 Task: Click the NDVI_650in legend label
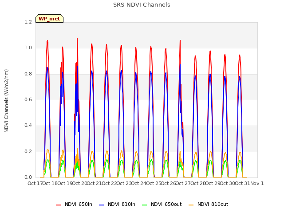(x=79, y=204)
